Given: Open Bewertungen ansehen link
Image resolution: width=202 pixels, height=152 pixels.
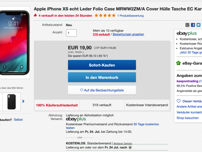Looking at the screenshot, I should click(128, 34).
